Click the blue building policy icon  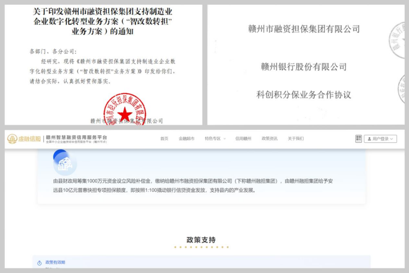pos(64,162)
